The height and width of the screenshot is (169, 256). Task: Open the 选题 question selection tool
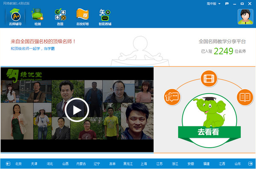point(60,17)
